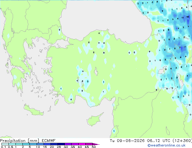Click the '0.1' legend value
This screenshot has width=192, height=148.
pos(3,147)
